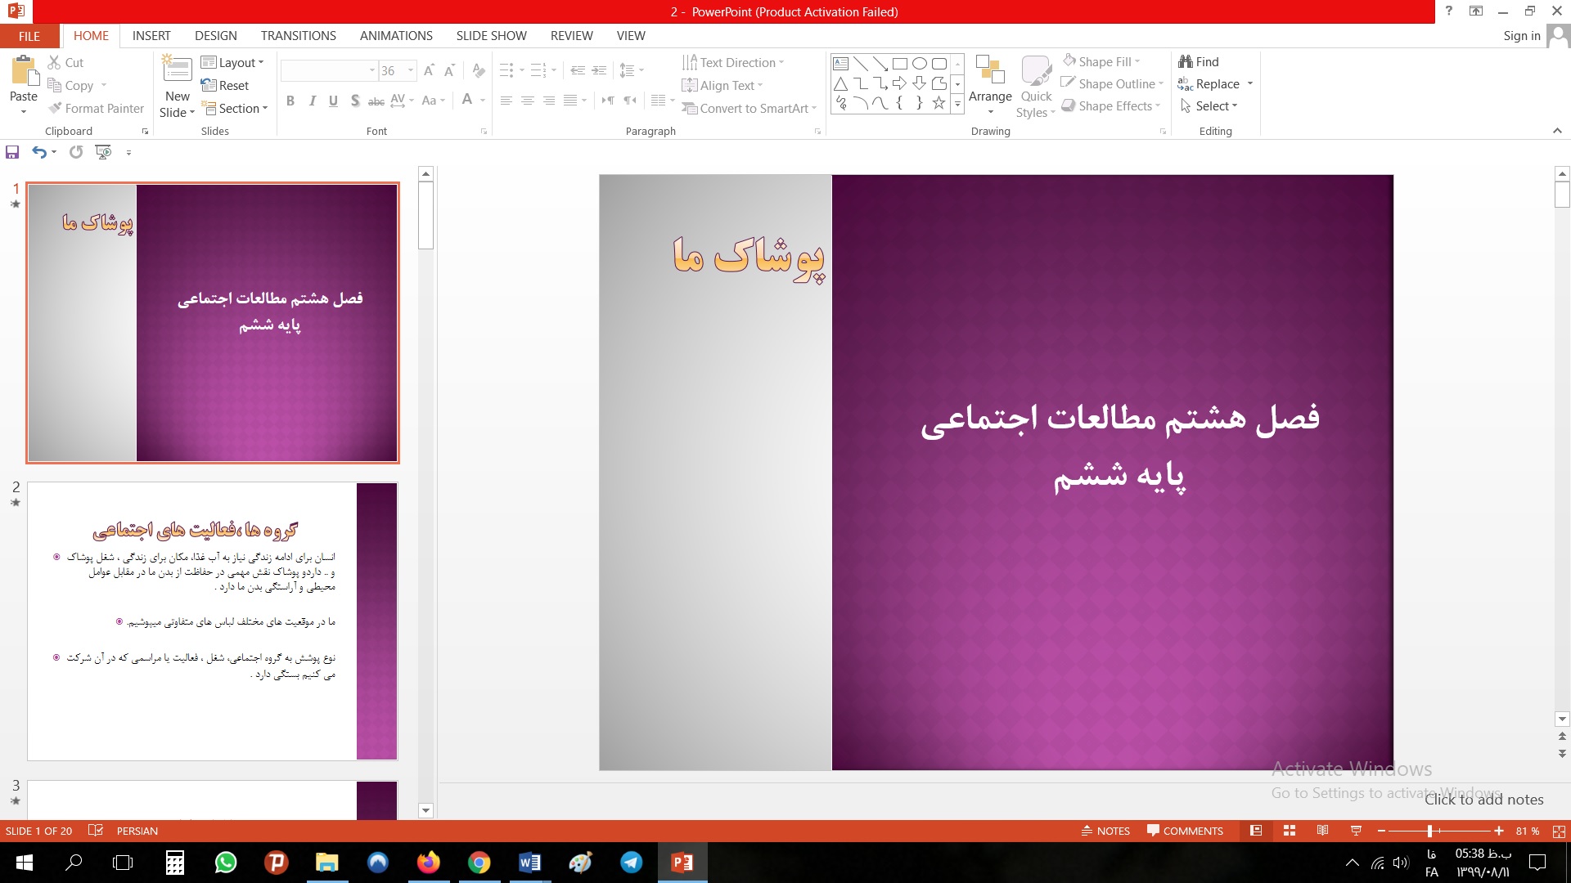Start slide show from status bar icon

(x=1356, y=831)
